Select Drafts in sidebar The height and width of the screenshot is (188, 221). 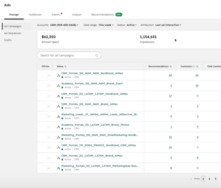coord(8,40)
